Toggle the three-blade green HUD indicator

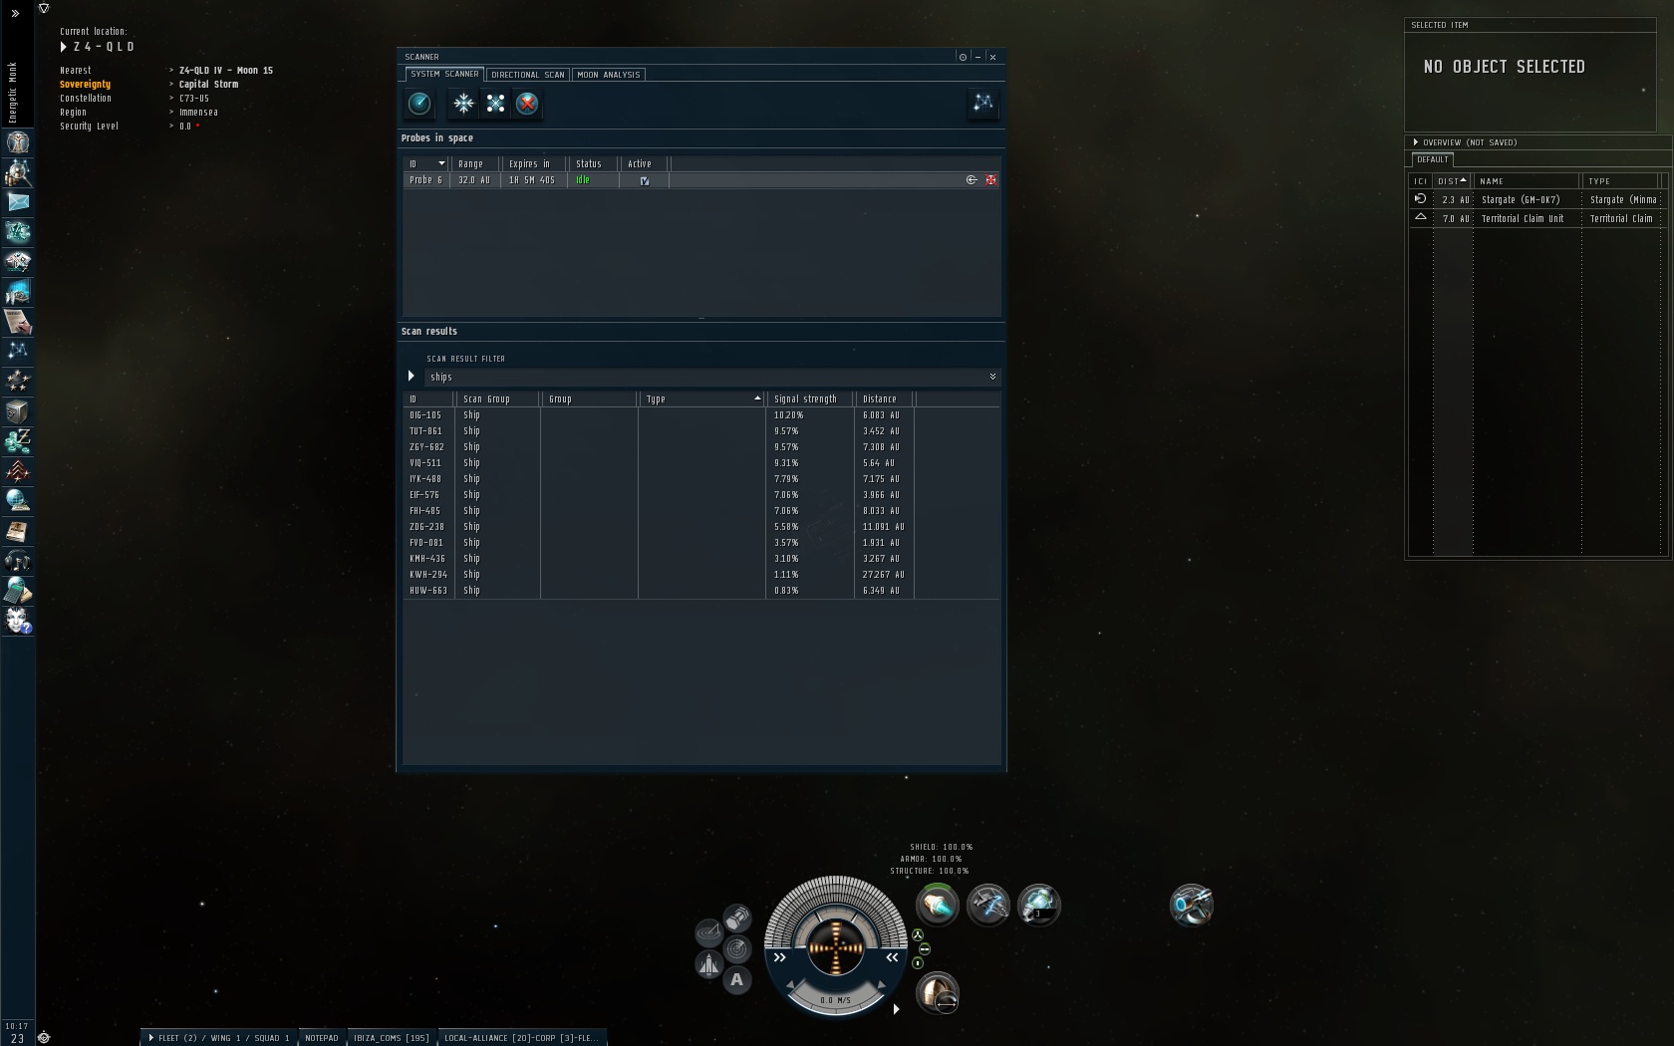point(918,935)
